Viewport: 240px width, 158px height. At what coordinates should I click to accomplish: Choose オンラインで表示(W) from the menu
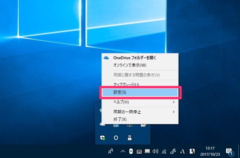coord(140,65)
